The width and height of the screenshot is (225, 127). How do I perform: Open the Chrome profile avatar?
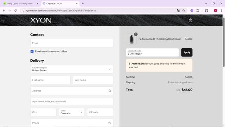click(216, 11)
